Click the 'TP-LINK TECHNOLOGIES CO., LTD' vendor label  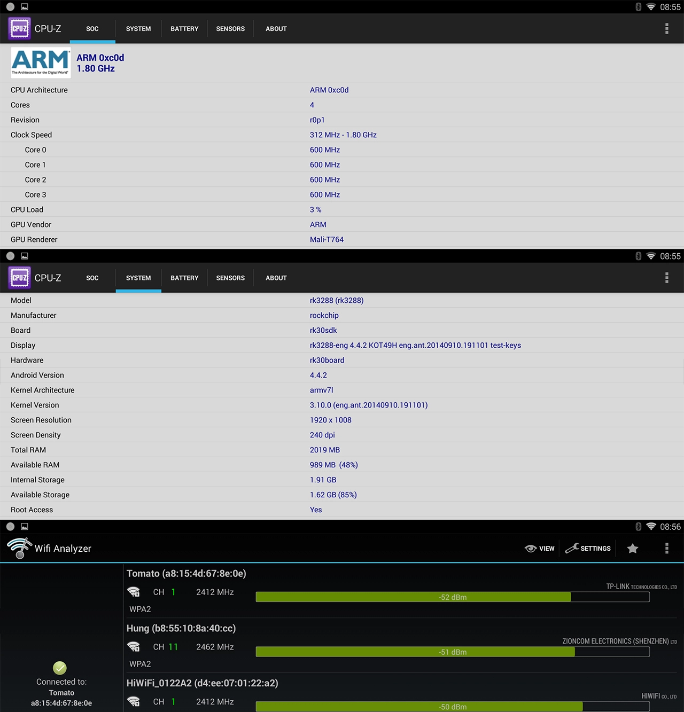(x=641, y=586)
